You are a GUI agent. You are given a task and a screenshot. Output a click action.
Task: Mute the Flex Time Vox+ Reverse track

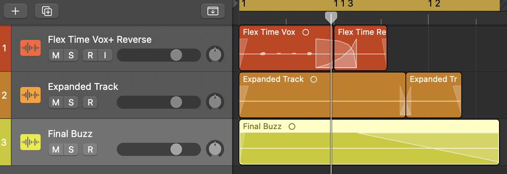(x=56, y=55)
